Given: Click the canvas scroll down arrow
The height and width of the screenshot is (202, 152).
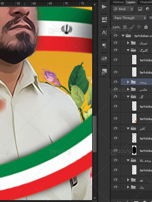Looking at the screenshot, I should 95,198.
